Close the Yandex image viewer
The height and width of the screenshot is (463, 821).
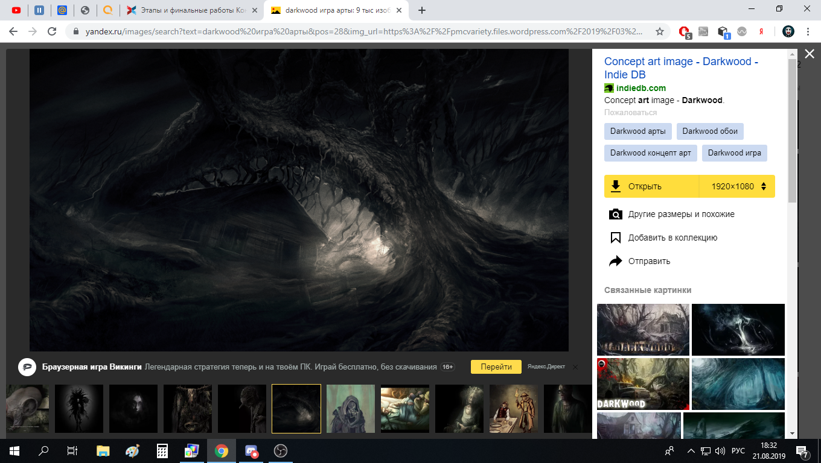810,54
